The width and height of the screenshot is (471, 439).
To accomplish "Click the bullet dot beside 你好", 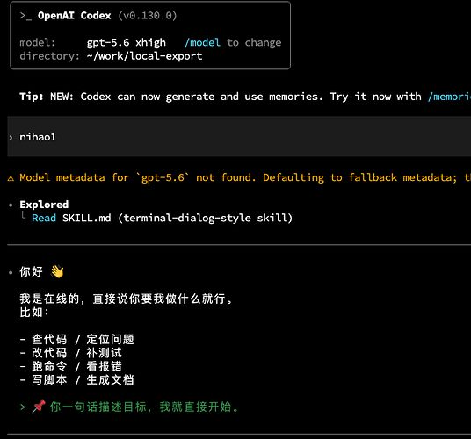I will (11, 272).
